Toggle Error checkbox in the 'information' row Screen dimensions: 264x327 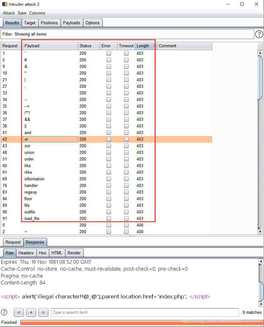click(x=109, y=179)
